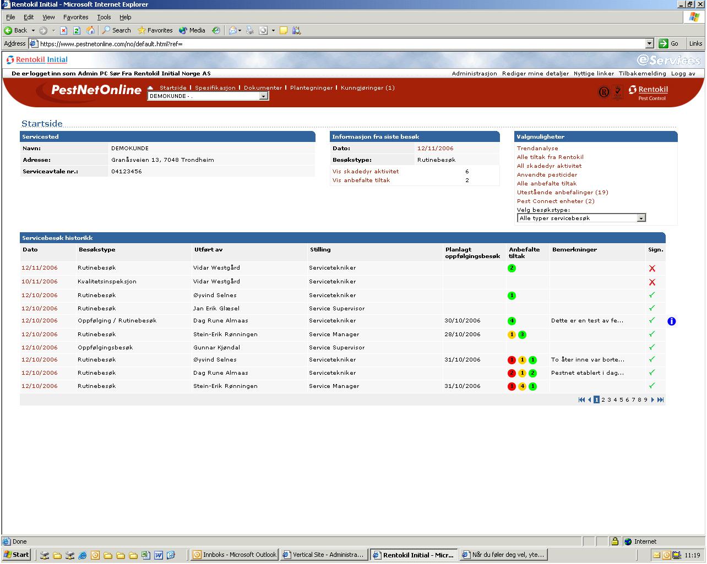707x564 pixels.
Task: Click the next page arrow in pagination
Action: [652, 400]
